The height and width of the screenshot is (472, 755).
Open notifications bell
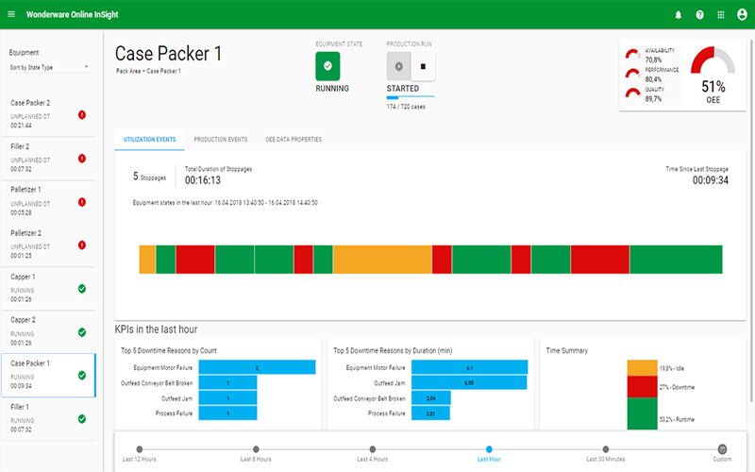click(x=679, y=15)
